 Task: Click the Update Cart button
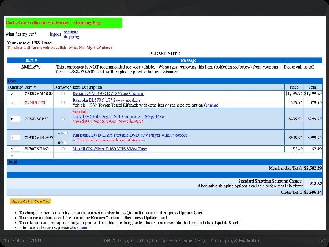coord(21,201)
